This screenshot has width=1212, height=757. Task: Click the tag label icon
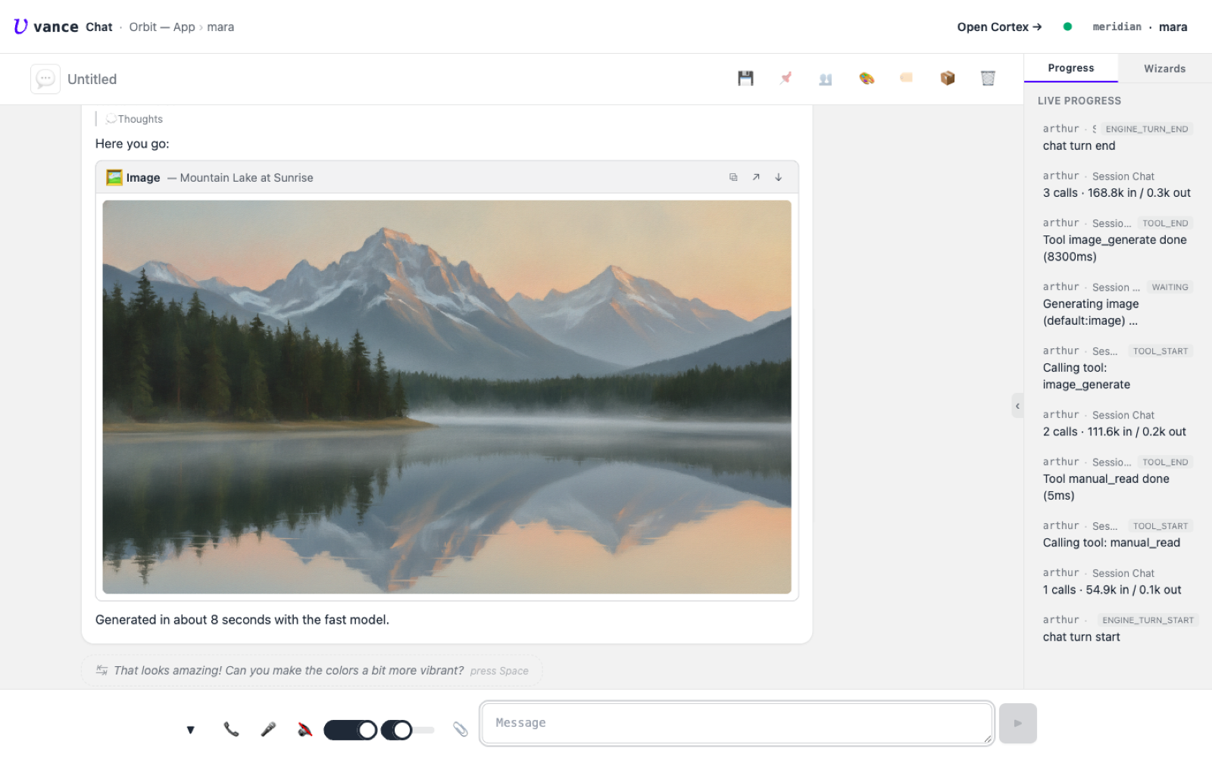coord(907,77)
